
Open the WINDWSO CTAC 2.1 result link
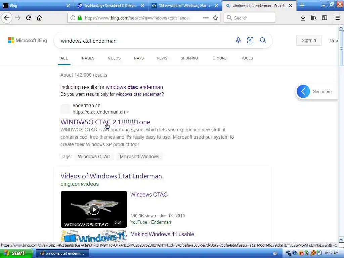tap(105, 122)
